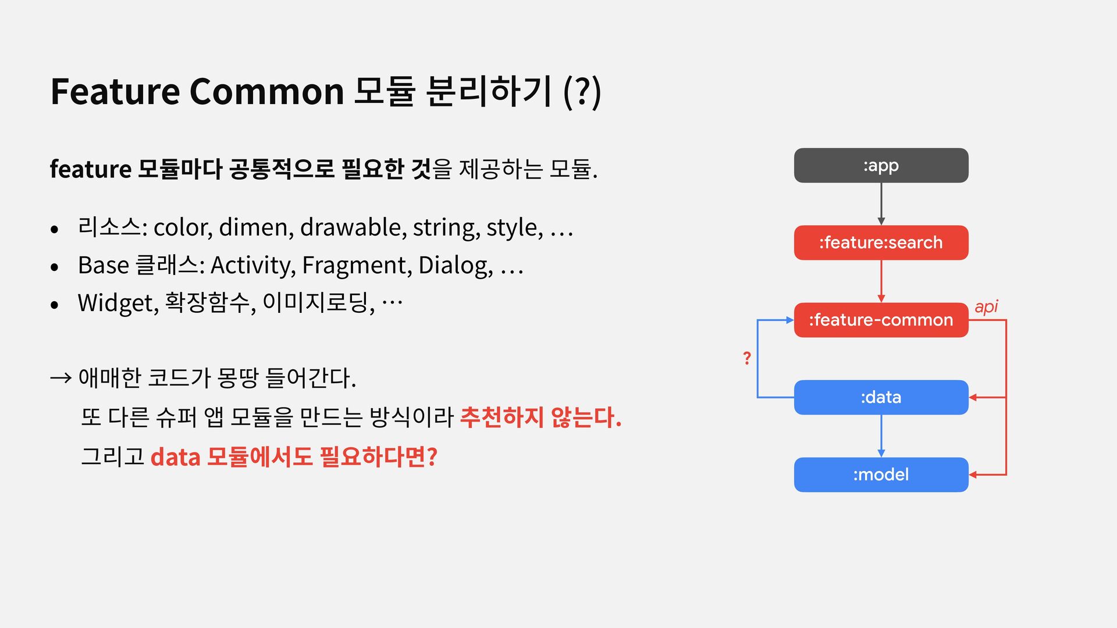Click the Widget, 확장함수 bullet line
This screenshot has height=628, width=1117.
(227, 302)
